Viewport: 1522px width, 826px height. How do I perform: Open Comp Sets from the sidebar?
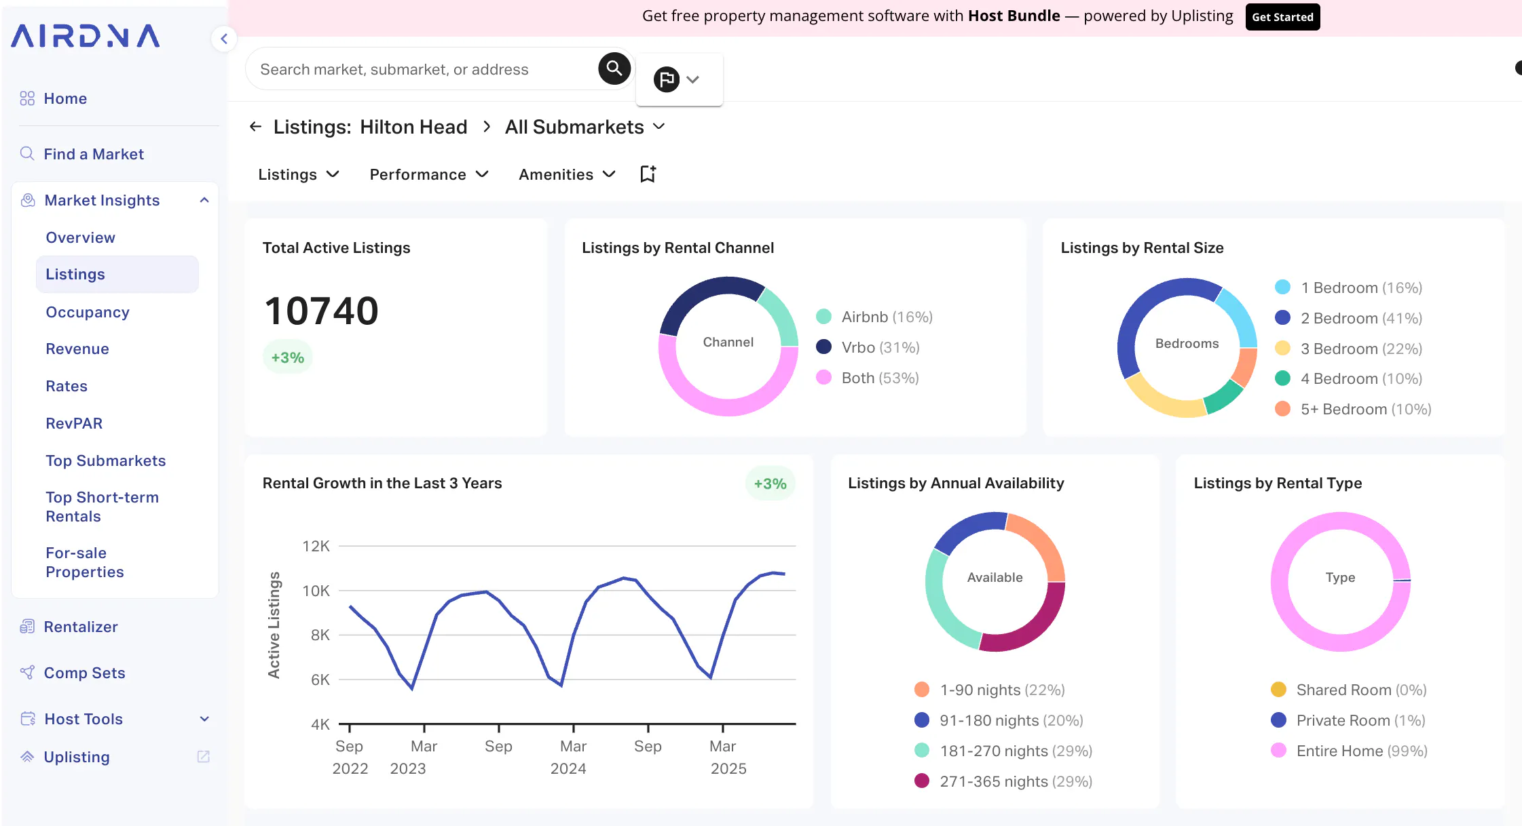(85, 673)
